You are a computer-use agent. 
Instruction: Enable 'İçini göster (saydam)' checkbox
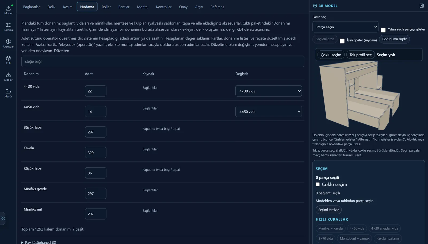pos(342,41)
